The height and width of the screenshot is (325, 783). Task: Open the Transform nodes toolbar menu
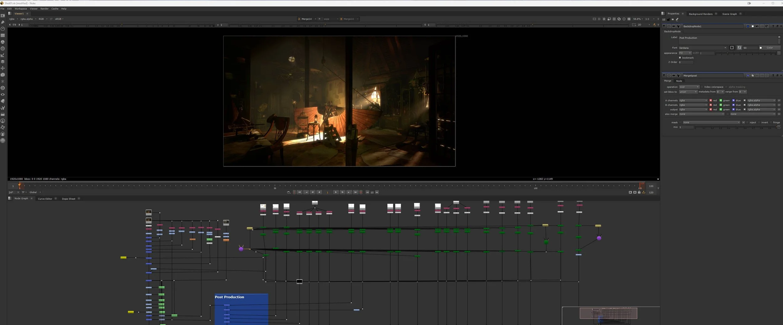3,68
